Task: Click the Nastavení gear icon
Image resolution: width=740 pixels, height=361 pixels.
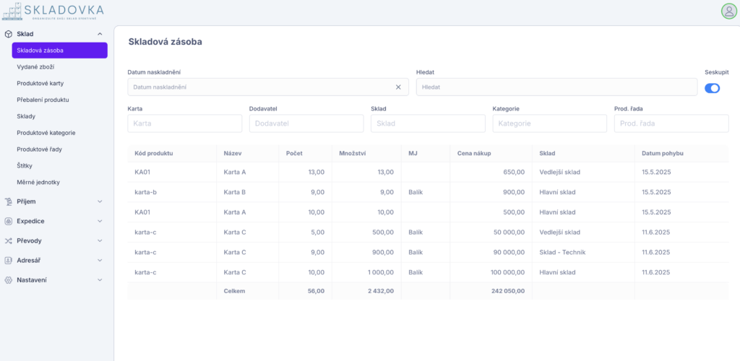Action: (9, 279)
